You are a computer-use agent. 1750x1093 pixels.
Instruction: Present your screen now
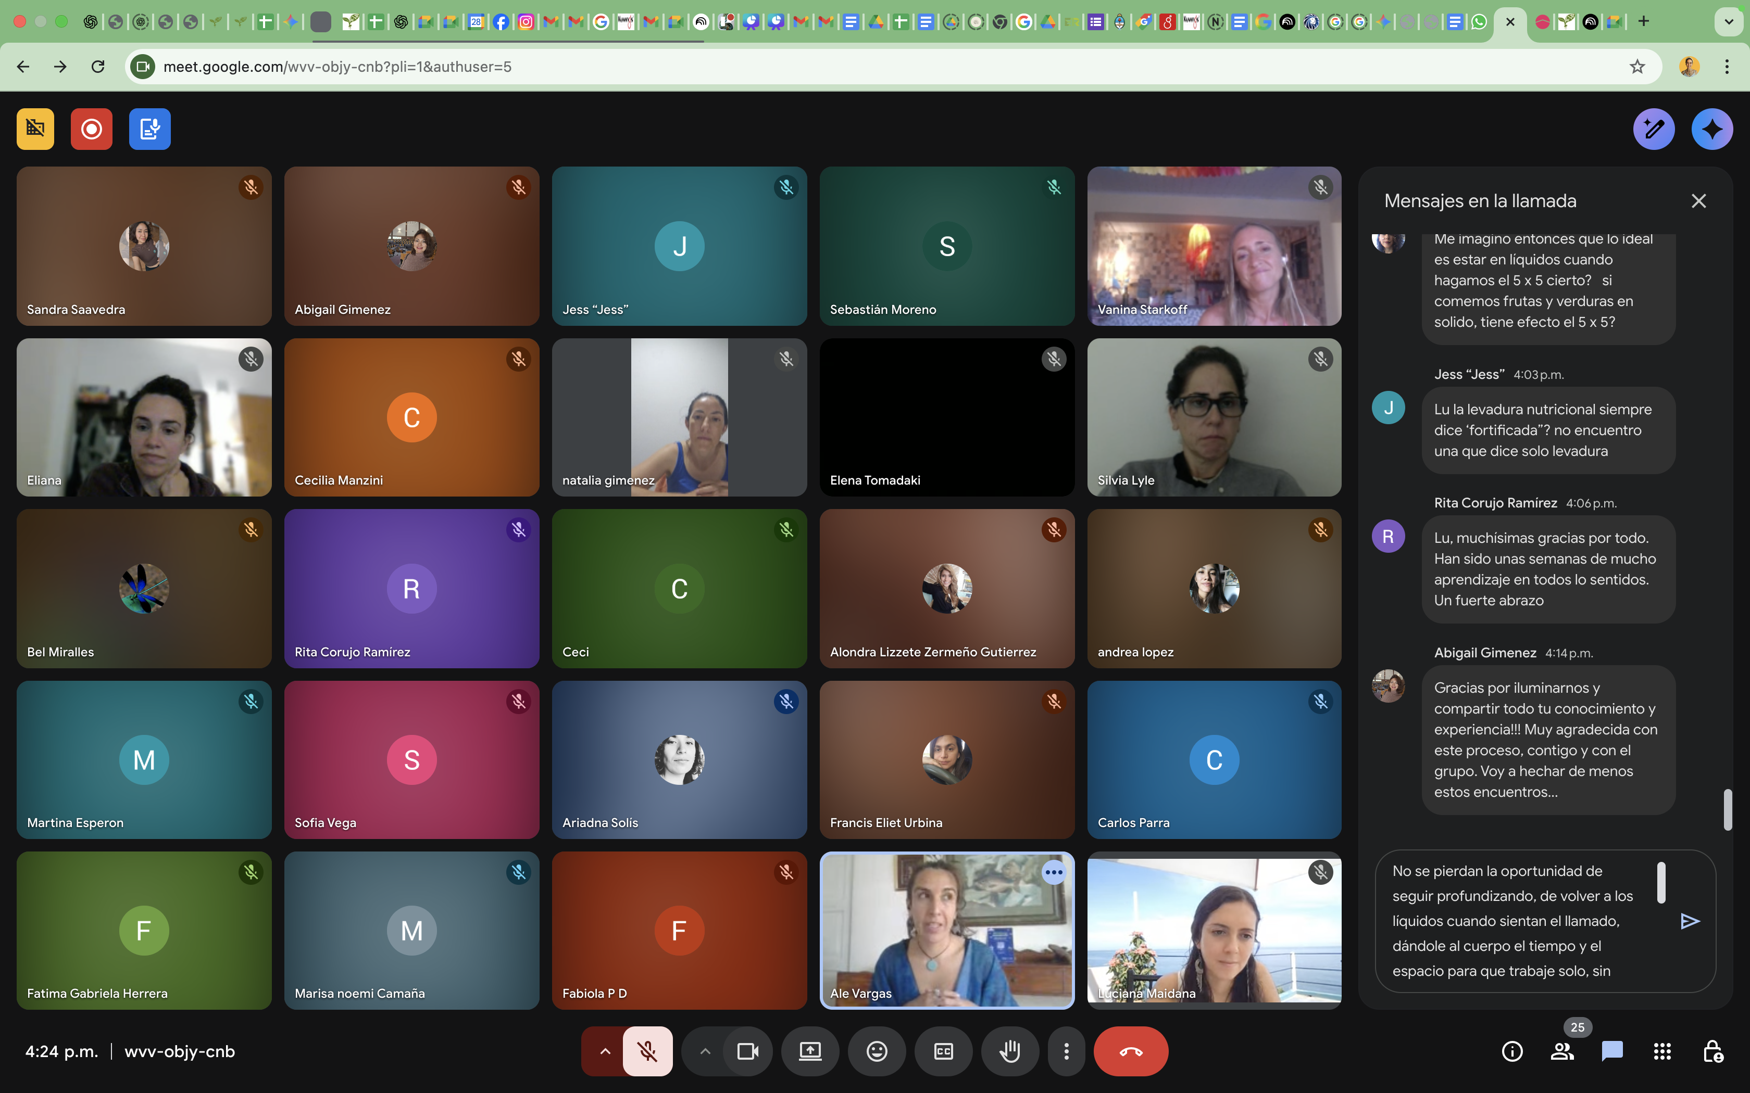(810, 1051)
